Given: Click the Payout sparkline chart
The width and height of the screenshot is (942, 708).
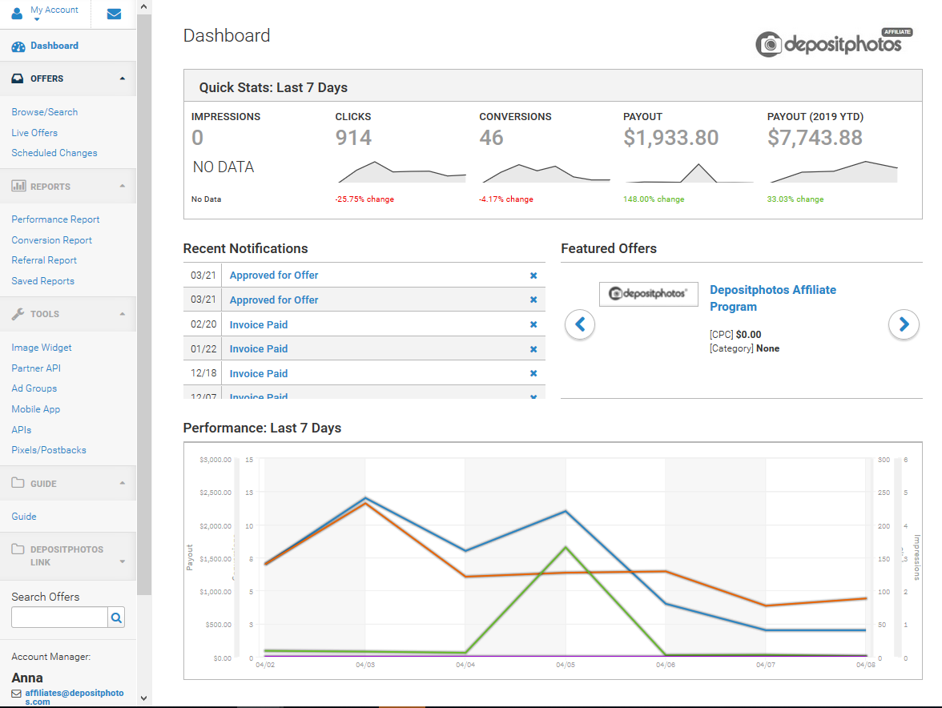Looking at the screenshot, I should point(689,172).
